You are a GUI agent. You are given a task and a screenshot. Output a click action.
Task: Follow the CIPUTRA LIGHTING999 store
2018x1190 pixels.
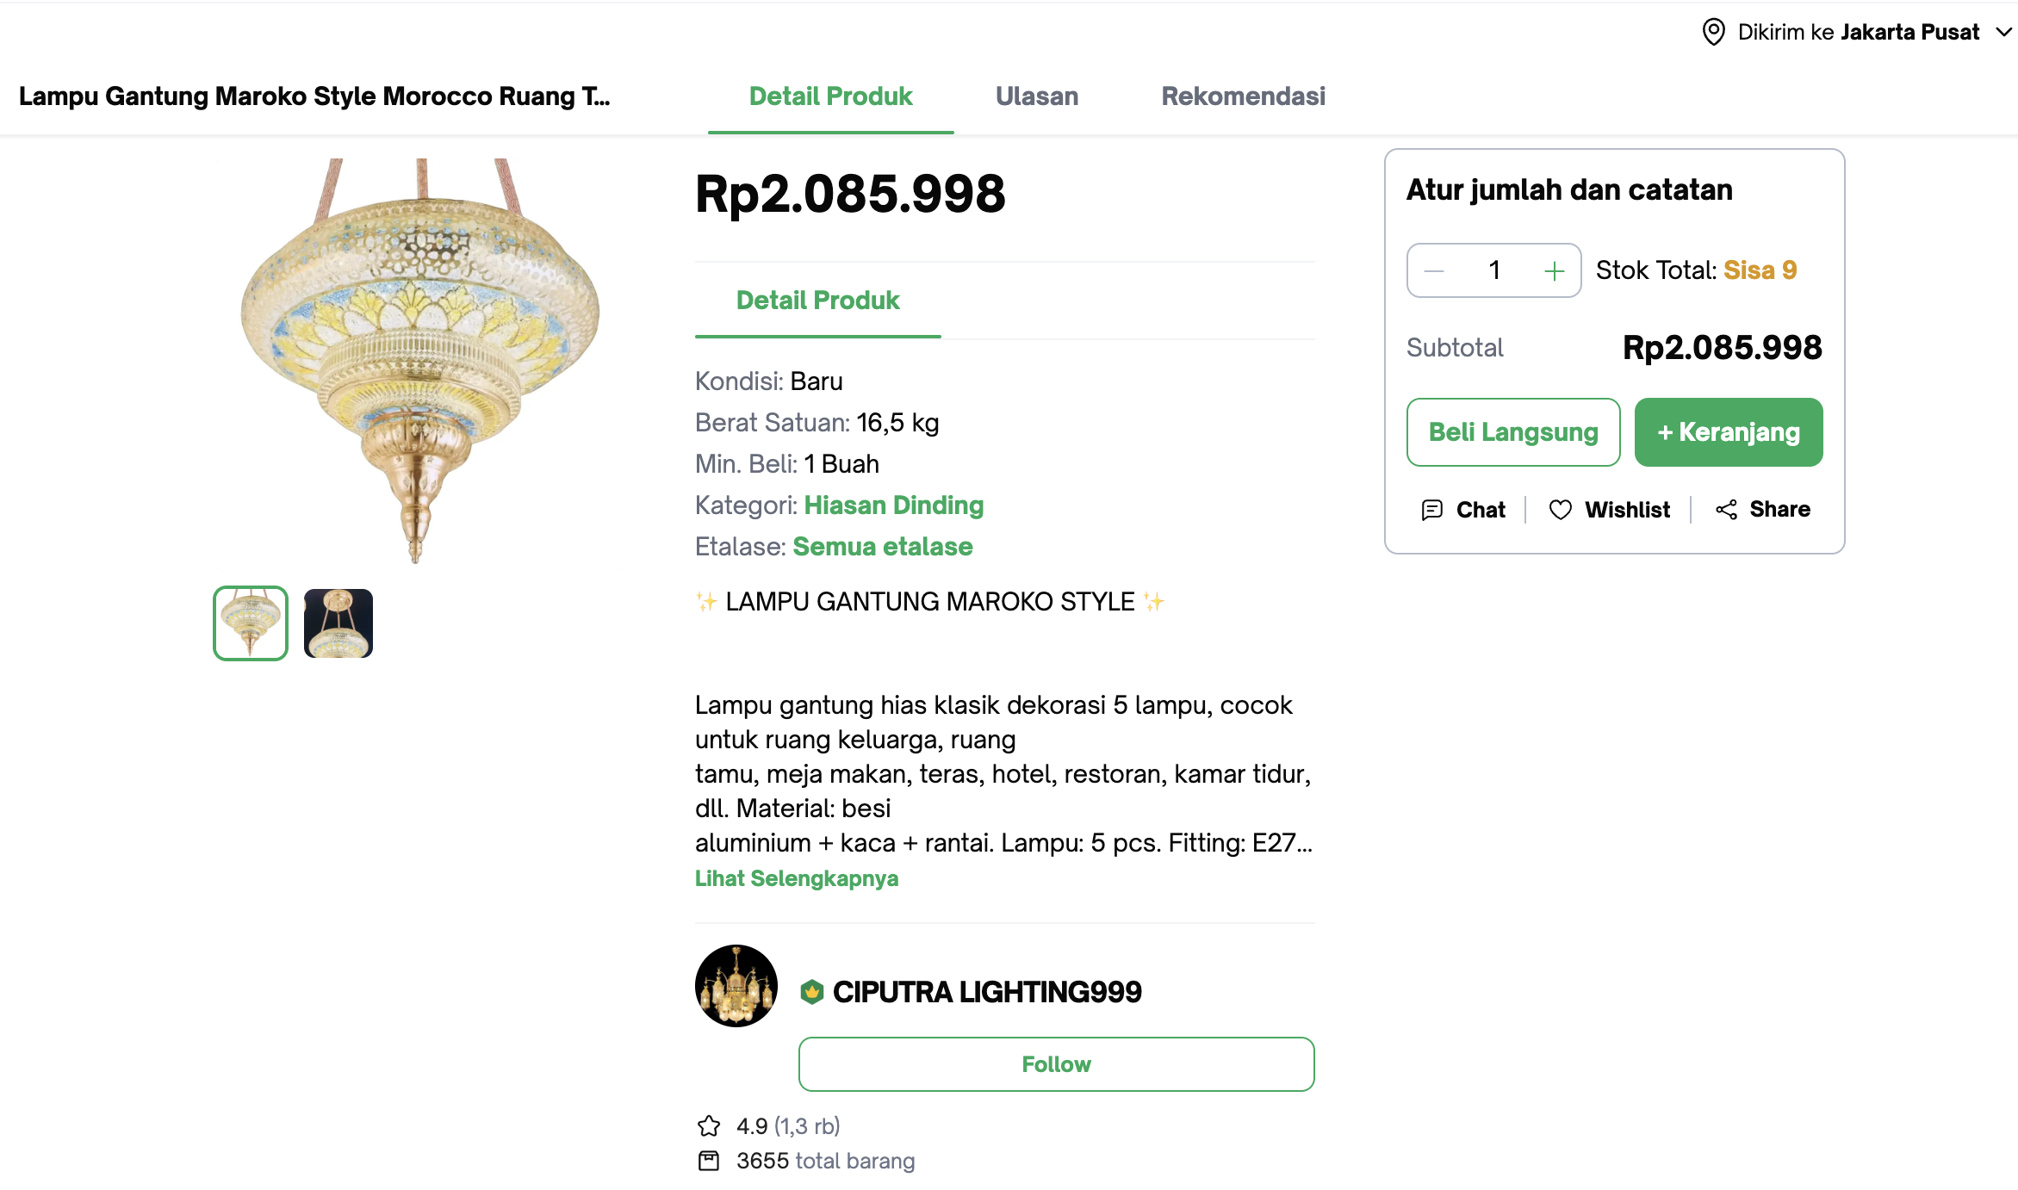1056,1064
